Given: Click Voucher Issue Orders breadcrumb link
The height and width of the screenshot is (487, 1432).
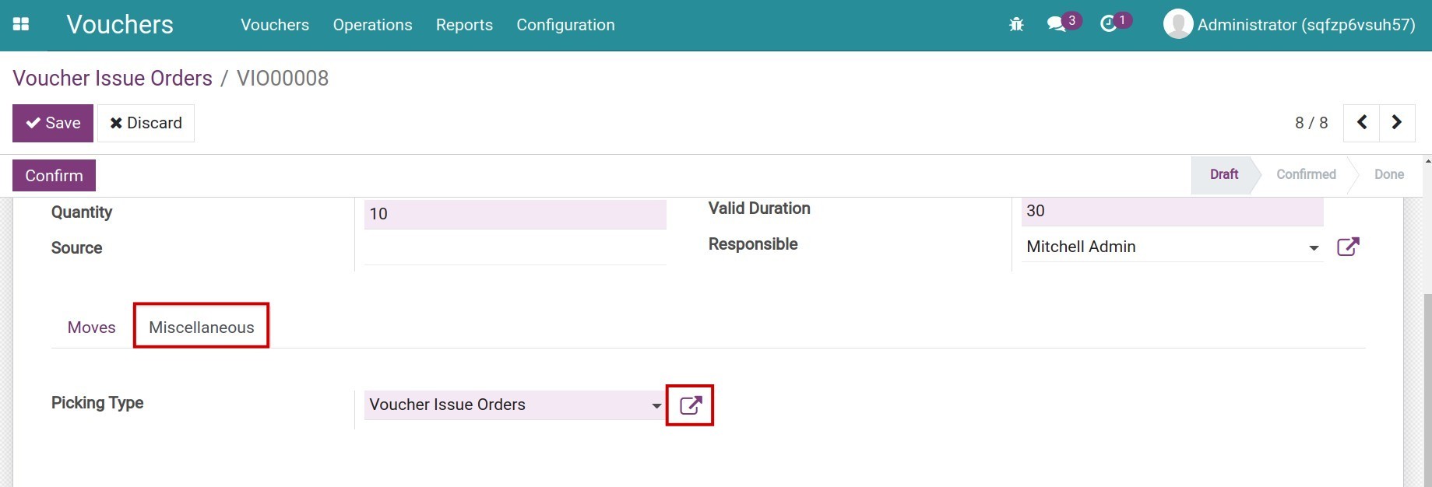Looking at the screenshot, I should pos(112,79).
